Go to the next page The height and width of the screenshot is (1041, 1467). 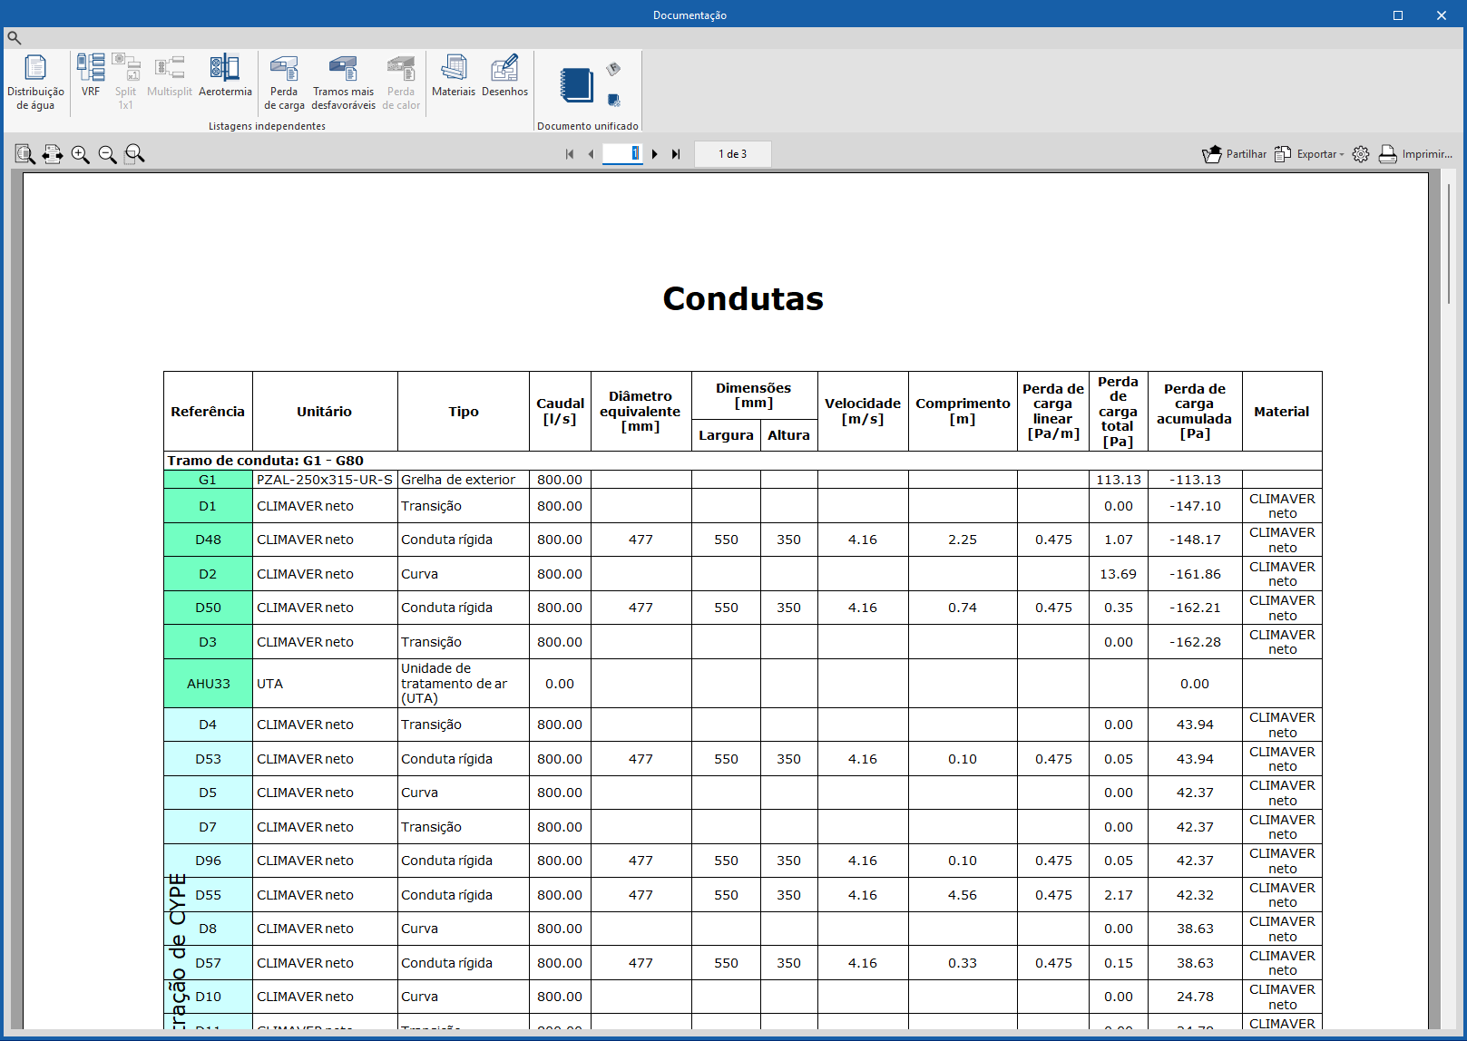click(x=655, y=154)
